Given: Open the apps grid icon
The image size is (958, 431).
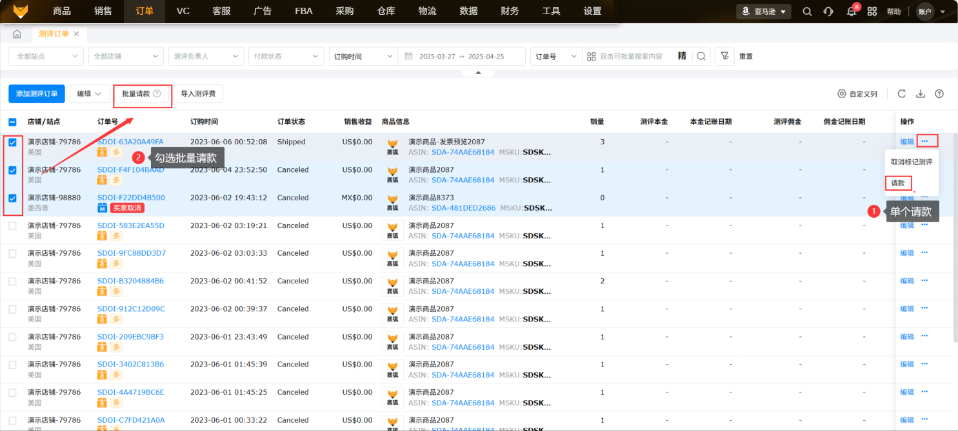Looking at the screenshot, I should click(x=872, y=12).
